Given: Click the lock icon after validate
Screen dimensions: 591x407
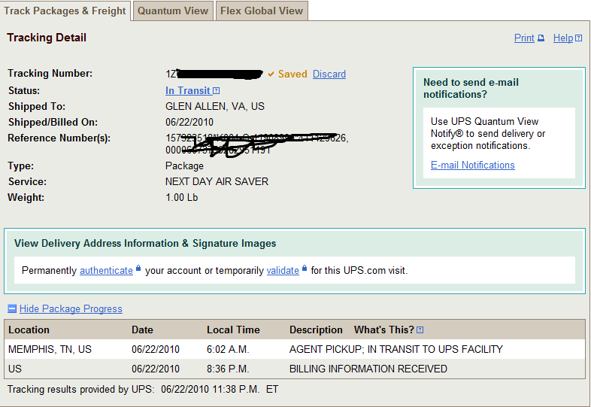Looking at the screenshot, I should click(305, 268).
